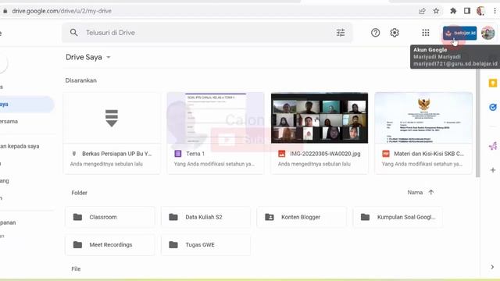Click the belajar.id account badge
Screen dimensions: 500x281
coord(459,33)
